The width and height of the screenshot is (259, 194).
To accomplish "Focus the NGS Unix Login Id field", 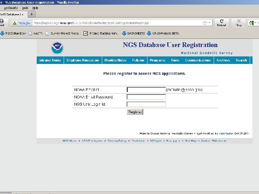I will click(146, 104).
